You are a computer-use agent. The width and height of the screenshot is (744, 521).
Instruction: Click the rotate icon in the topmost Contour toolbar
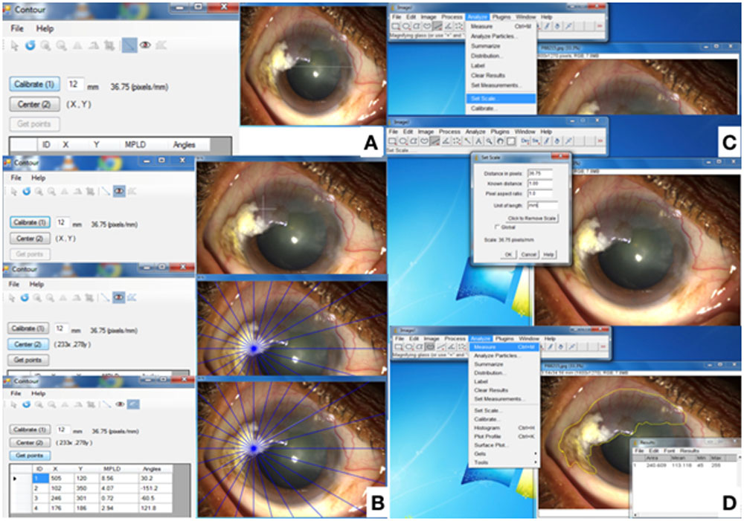(x=94, y=45)
